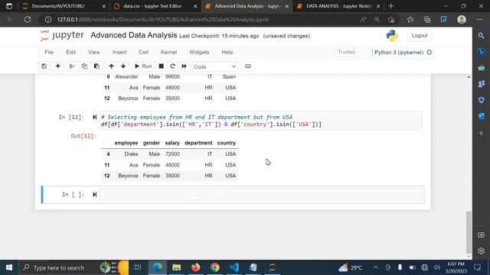This screenshot has height=275, width=490.
Task: Open the Kernel menu
Action: point(168,52)
